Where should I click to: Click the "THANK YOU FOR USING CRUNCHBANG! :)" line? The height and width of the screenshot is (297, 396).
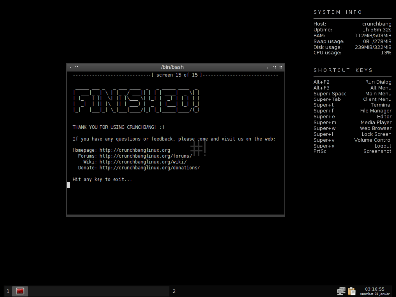click(118, 127)
